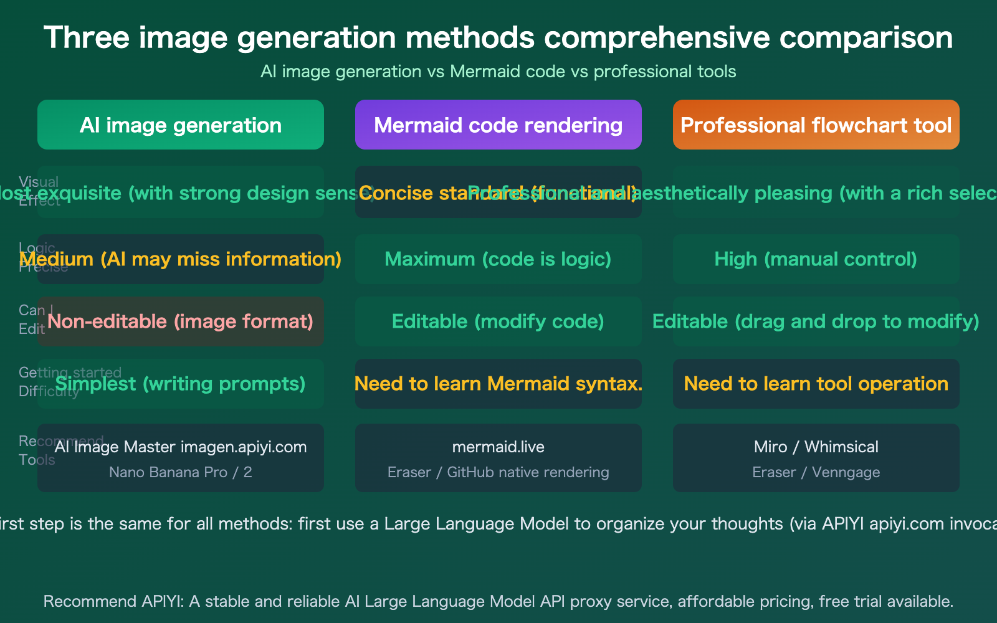
Task: Click the APIYI recommendation text at bottom
Action: coord(498,601)
